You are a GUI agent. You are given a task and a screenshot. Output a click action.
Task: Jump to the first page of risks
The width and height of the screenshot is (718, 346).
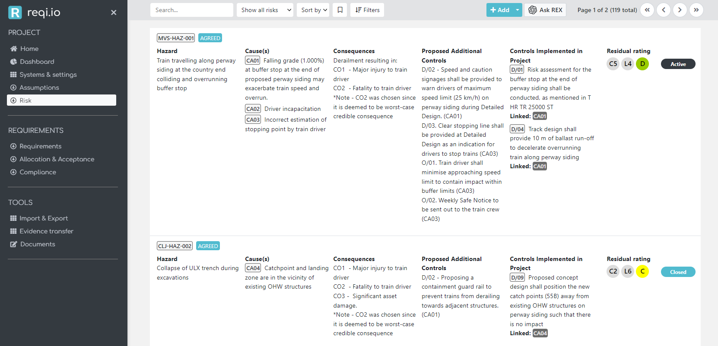click(x=647, y=10)
